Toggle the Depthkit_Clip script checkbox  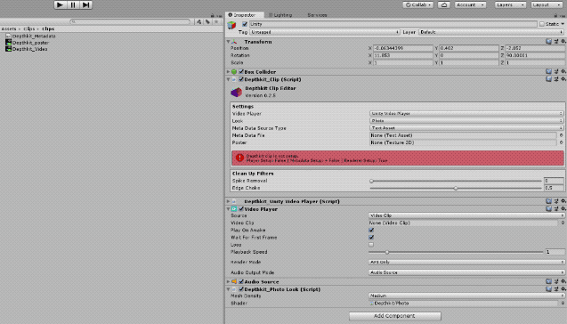point(241,79)
